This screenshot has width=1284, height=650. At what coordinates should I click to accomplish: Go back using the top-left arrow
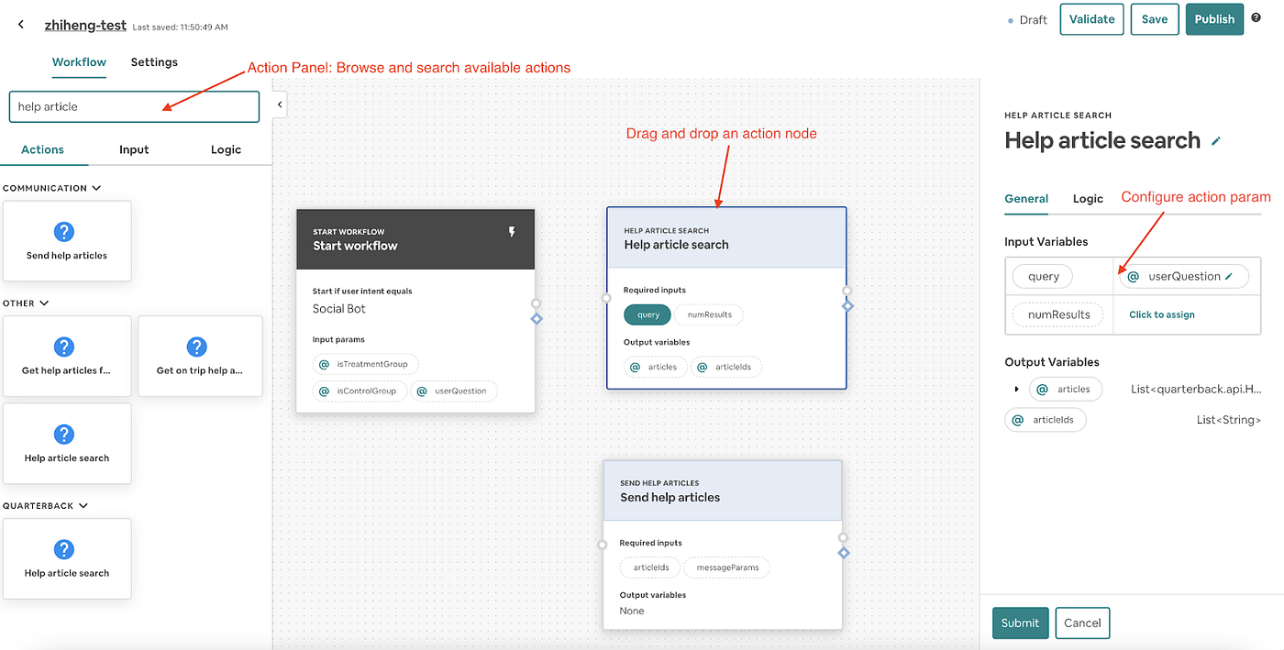coord(21,25)
